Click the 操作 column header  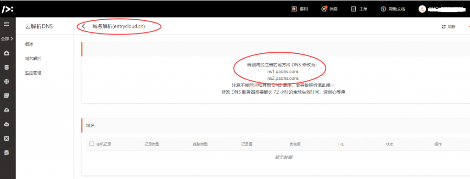438,144
